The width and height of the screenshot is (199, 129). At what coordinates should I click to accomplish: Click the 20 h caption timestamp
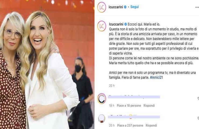[x=112, y=86]
